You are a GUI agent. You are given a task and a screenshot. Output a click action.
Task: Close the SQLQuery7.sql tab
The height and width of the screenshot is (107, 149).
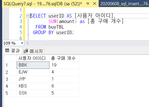coord(95,4)
